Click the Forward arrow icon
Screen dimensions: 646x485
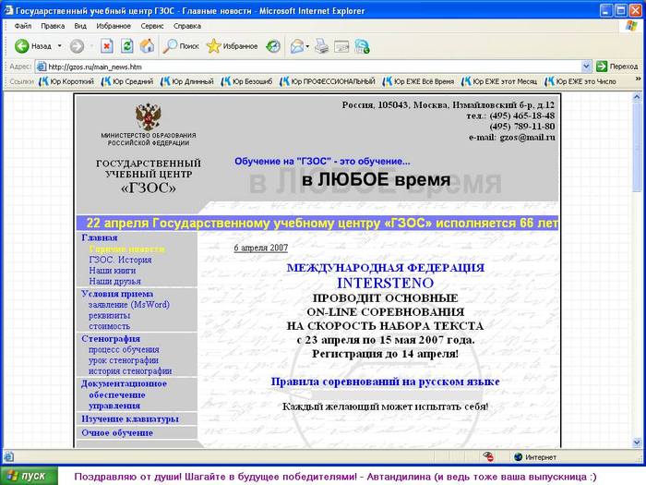click(x=77, y=46)
